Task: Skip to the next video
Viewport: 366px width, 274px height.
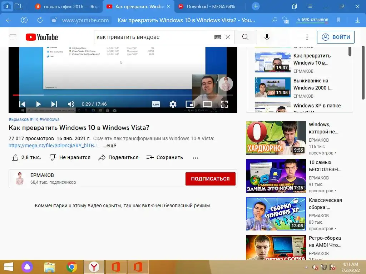Action: coord(54,104)
